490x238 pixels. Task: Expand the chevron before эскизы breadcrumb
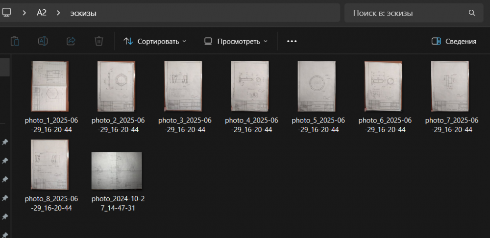pos(58,13)
